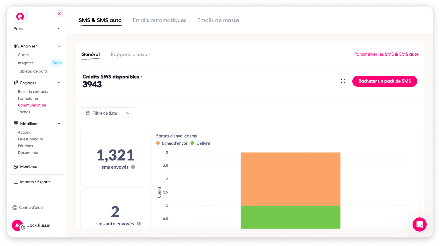The width and height of the screenshot is (440, 246).
Task: Open the Filtre de date dropdown
Action: pos(107,113)
